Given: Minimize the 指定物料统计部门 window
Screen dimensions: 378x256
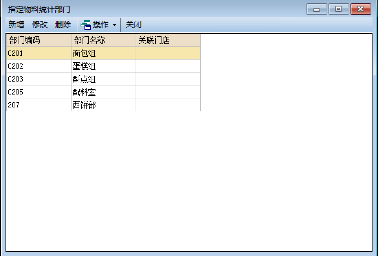Looking at the screenshot, I should (x=317, y=9).
